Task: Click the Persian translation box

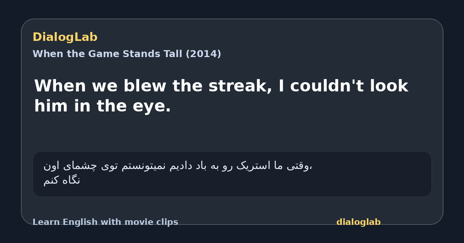Action: point(232,174)
